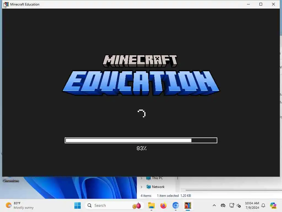Open the network display tray icon
Screen dimensions: 282x212
tap(232, 205)
